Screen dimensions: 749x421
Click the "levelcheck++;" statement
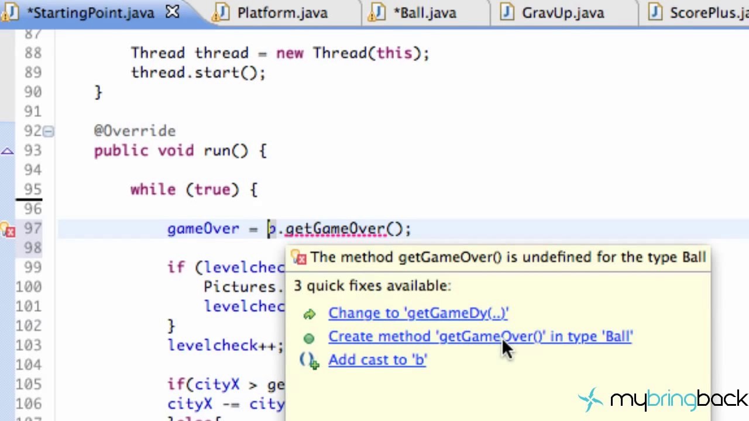pos(225,346)
